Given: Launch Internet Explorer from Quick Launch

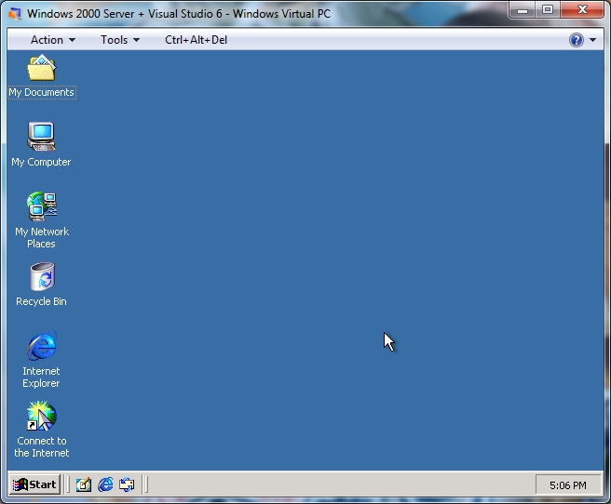Looking at the screenshot, I should (105, 484).
